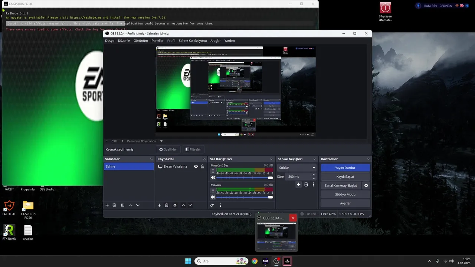Add a new source with the plus icon in Kaynaklar
The height and width of the screenshot is (267, 475).
click(160, 205)
